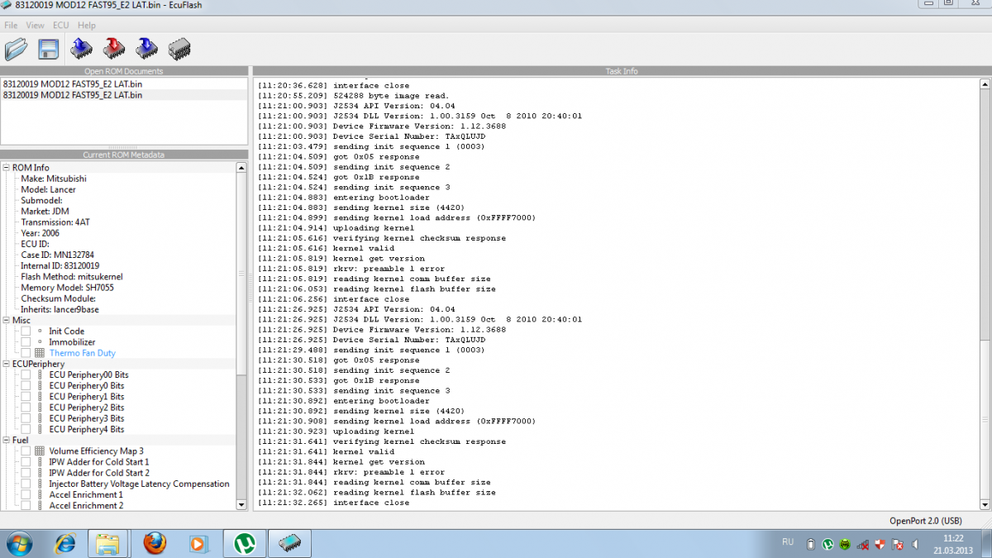Click the icon next to ECU Periphery2 Bits
This screenshot has height=558, width=992.
pos(40,408)
